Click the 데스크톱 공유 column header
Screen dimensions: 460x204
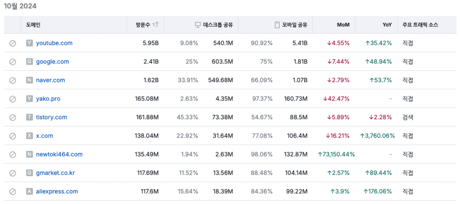pos(218,25)
